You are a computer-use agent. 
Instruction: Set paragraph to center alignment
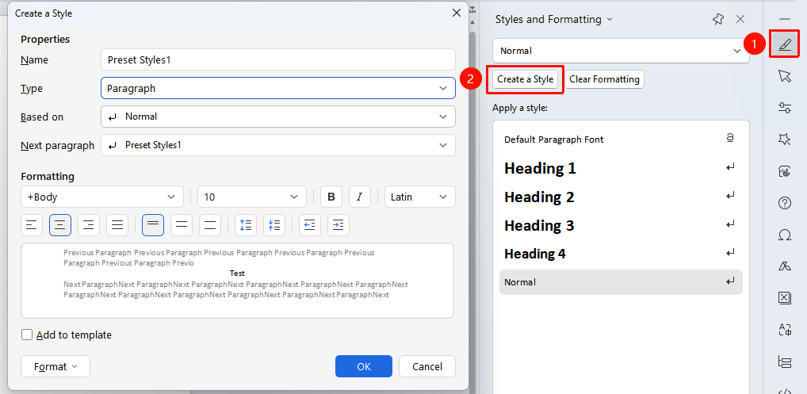coord(60,225)
